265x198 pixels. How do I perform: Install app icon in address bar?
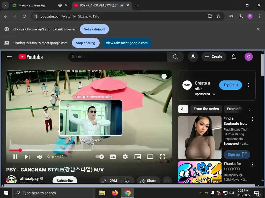(210, 16)
